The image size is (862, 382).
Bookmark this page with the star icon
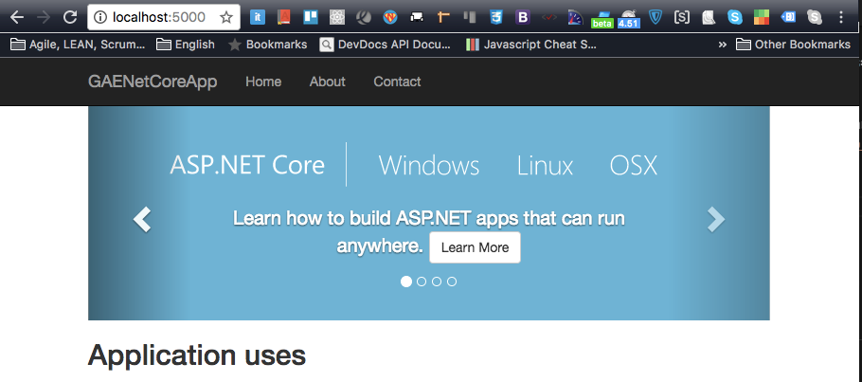click(225, 17)
